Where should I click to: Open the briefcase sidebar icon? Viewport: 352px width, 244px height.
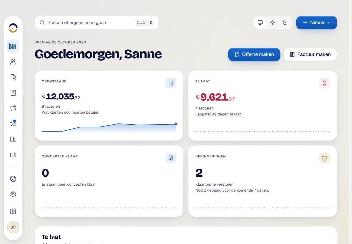13,155
